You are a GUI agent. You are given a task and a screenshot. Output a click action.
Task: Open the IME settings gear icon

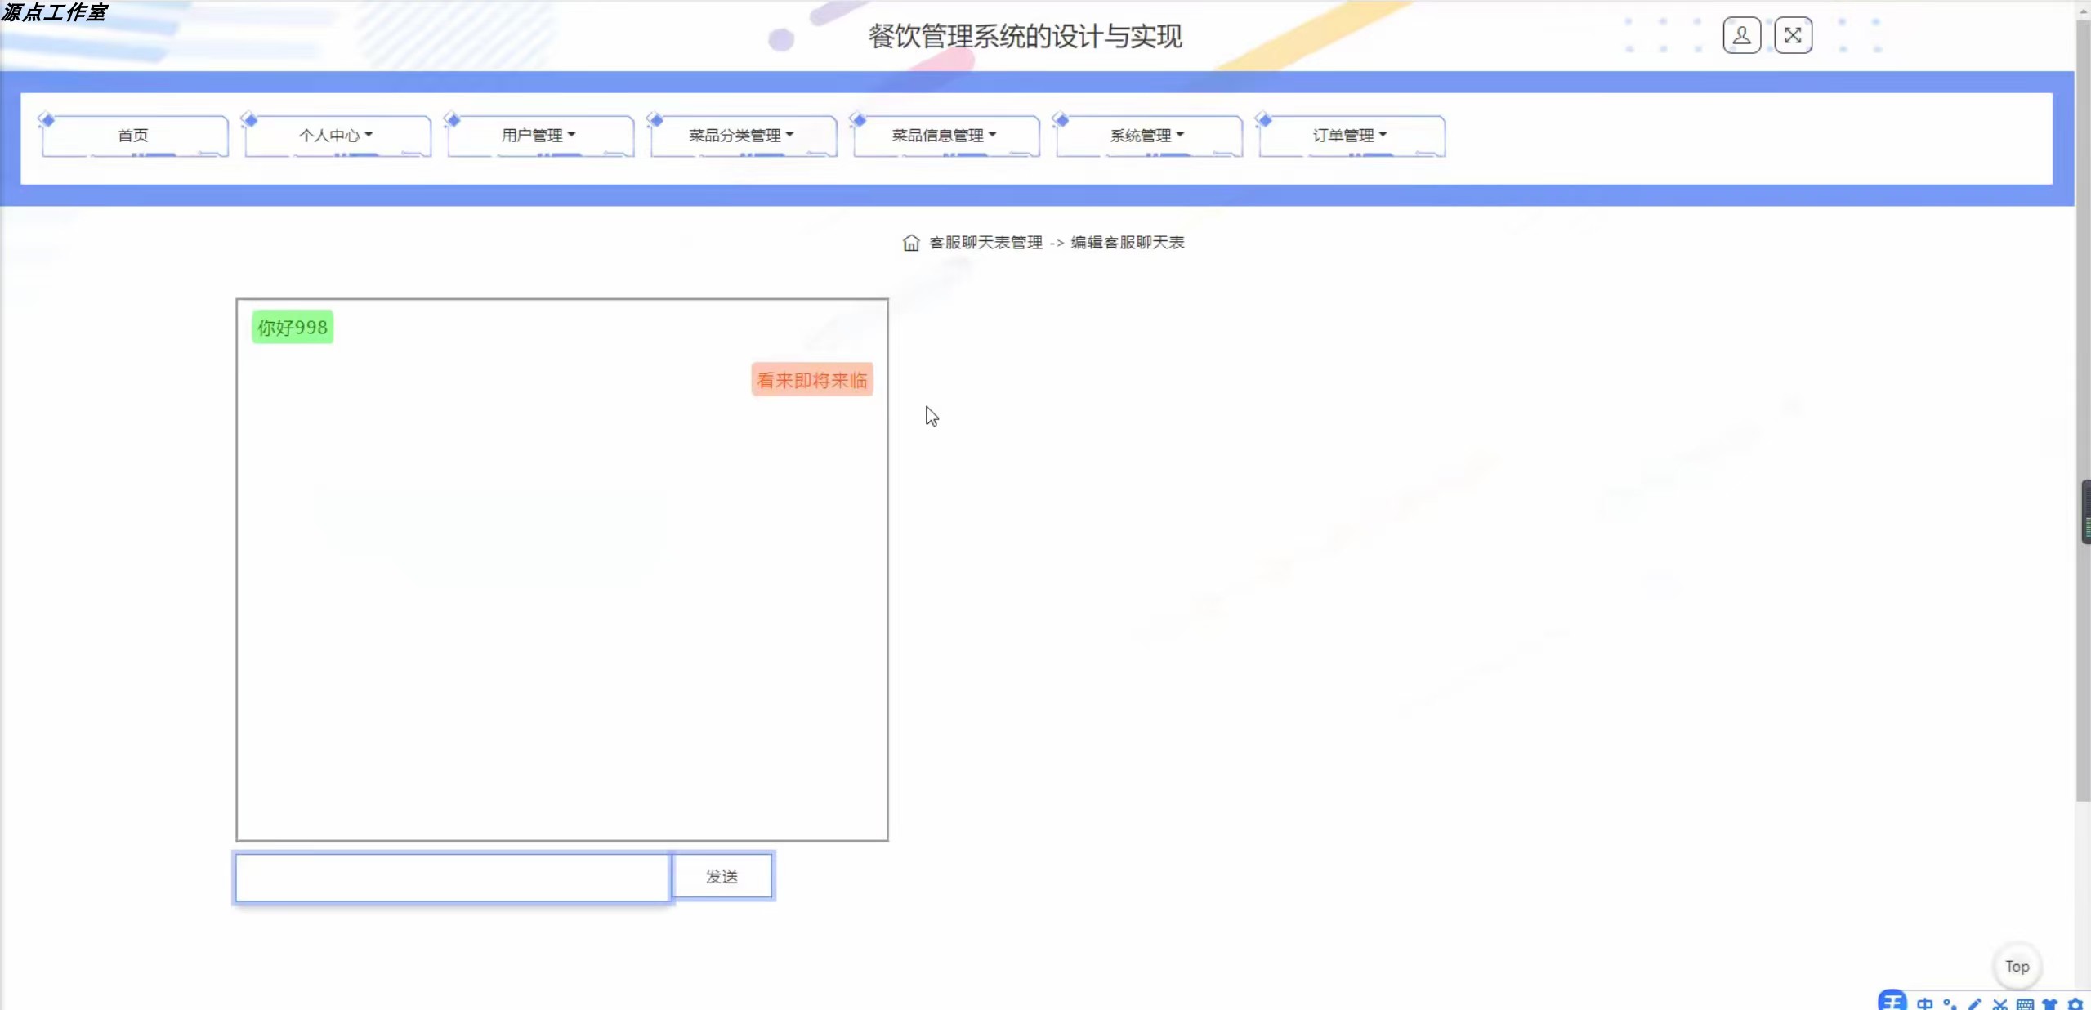pyautogui.click(x=2077, y=1003)
